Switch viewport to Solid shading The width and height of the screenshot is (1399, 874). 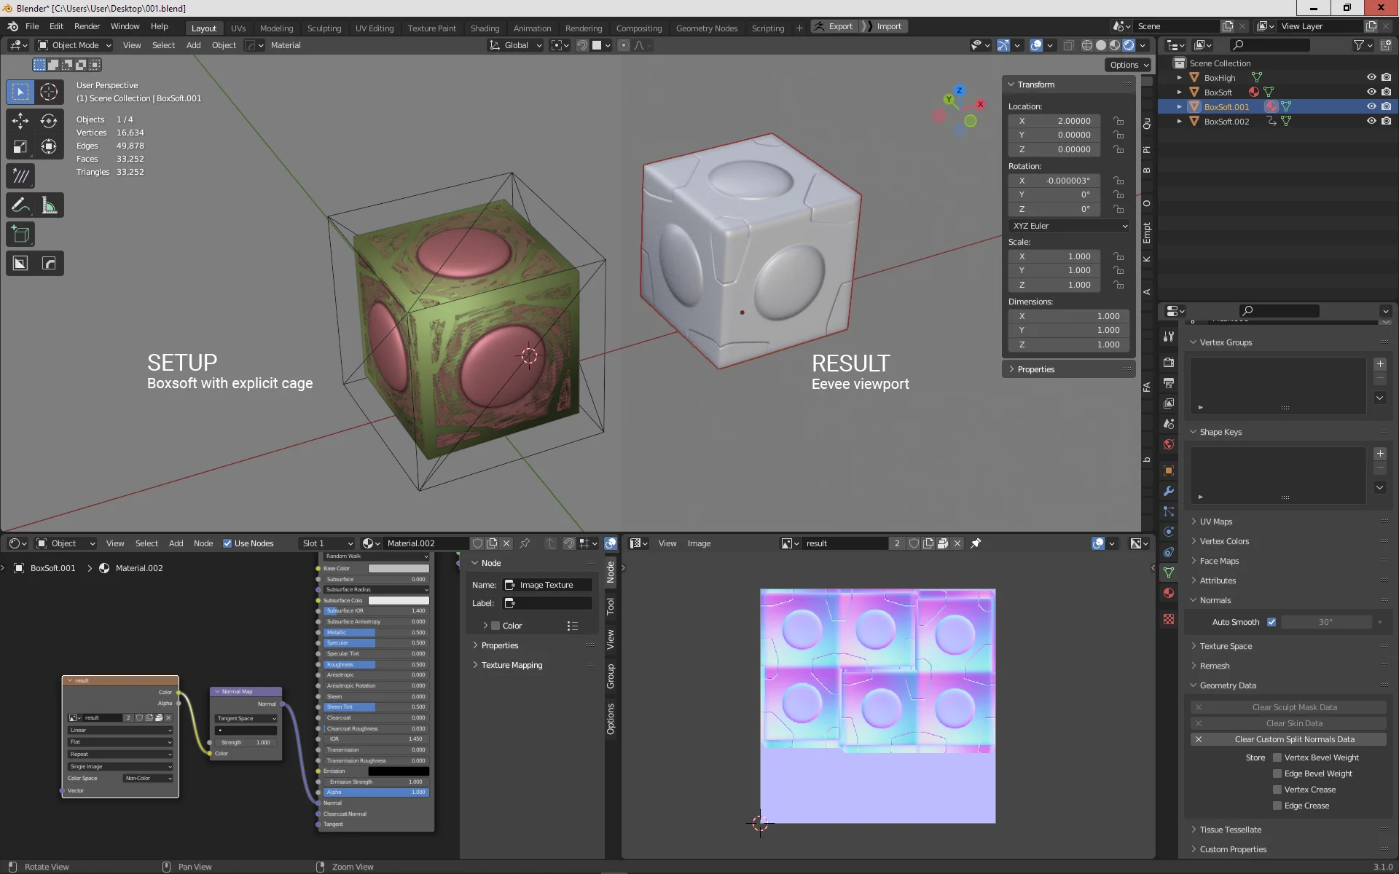(x=1101, y=45)
